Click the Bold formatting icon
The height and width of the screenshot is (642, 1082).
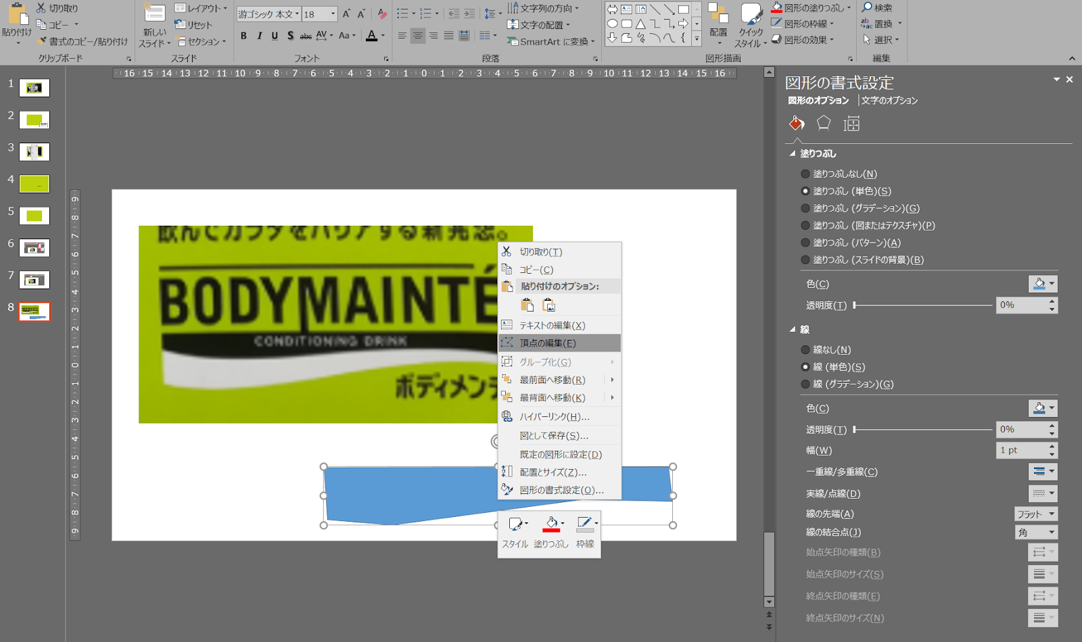click(x=243, y=36)
